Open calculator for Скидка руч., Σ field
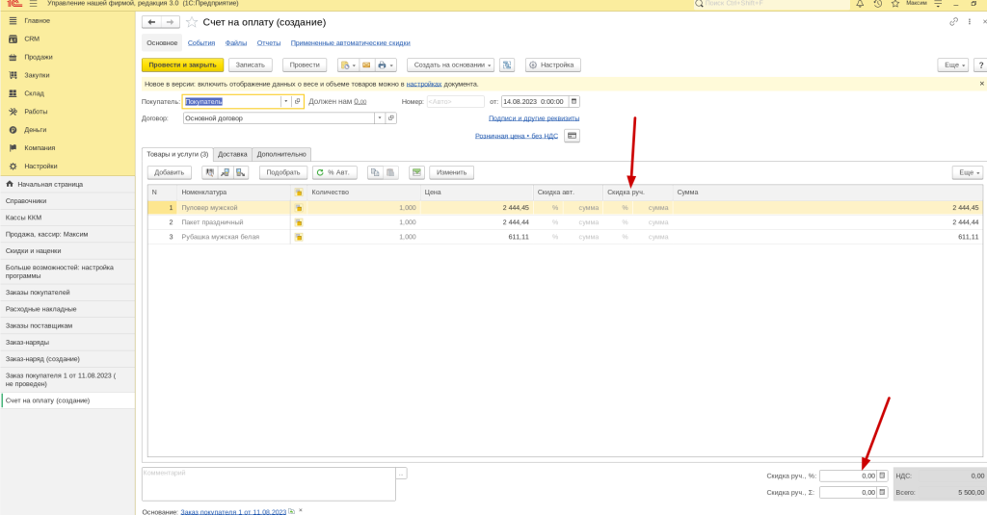 coord(882,492)
